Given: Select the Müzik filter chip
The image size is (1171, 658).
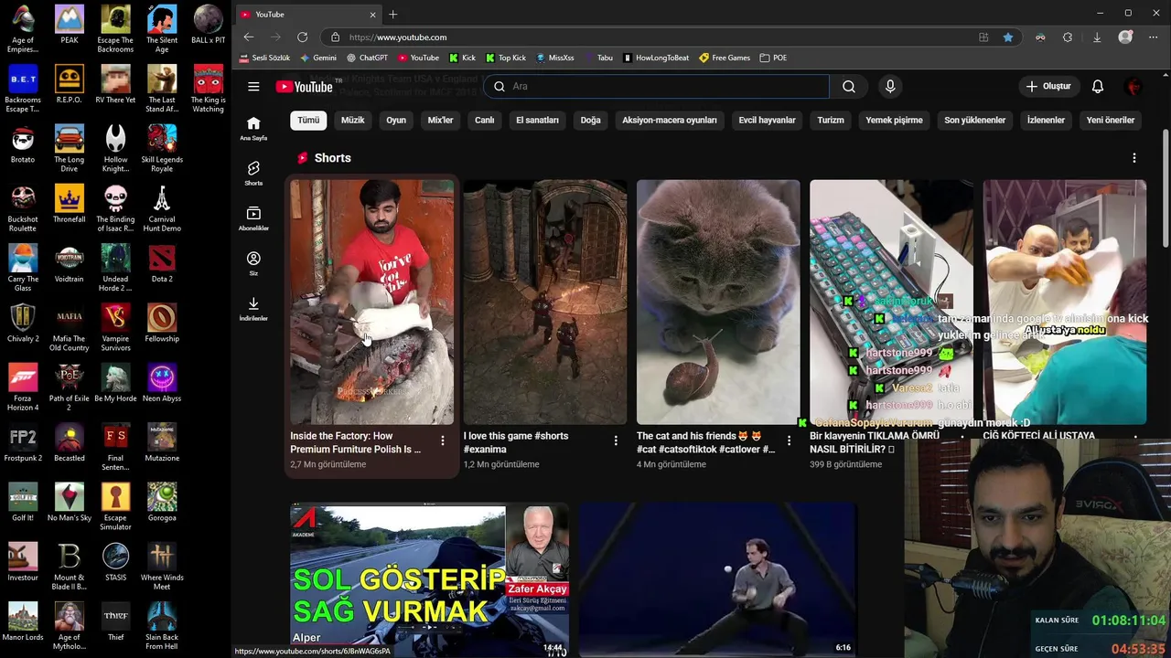Looking at the screenshot, I should [x=352, y=120].
